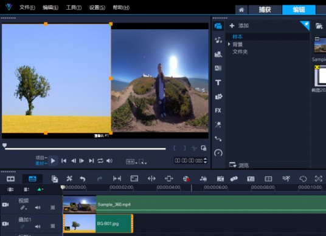Open the AR sticker star icon
This screenshot has width=326, height=236.
click(218, 124)
